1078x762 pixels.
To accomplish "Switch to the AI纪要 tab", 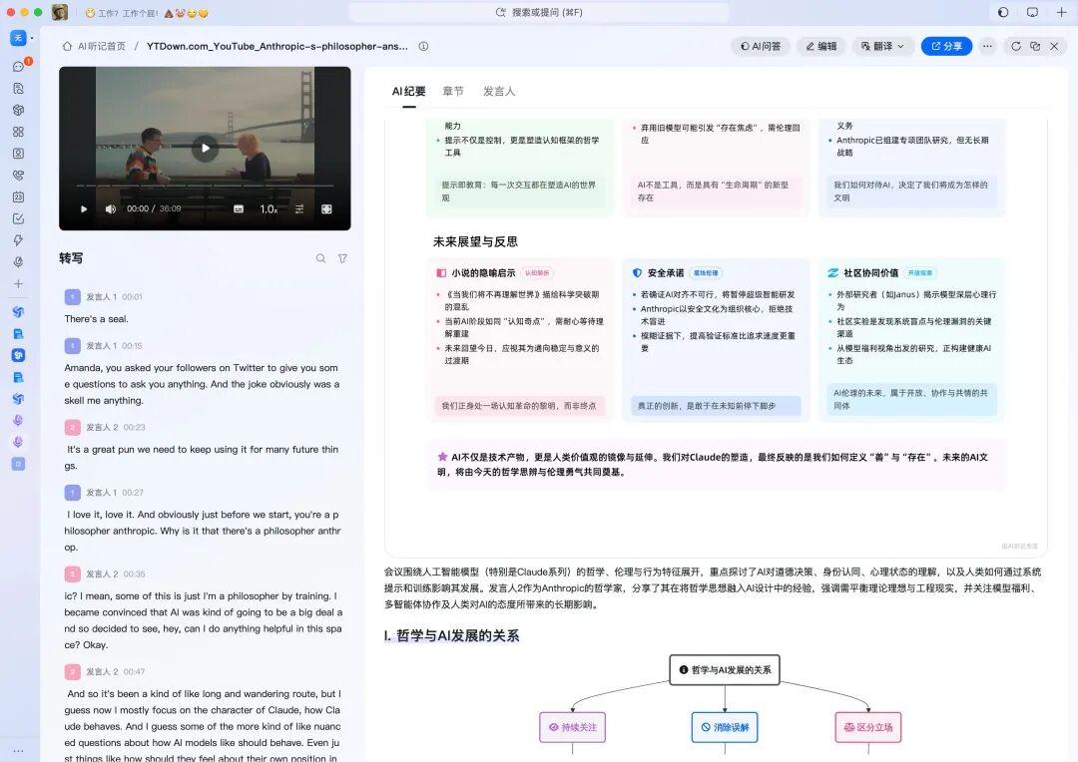I will pyautogui.click(x=409, y=92).
